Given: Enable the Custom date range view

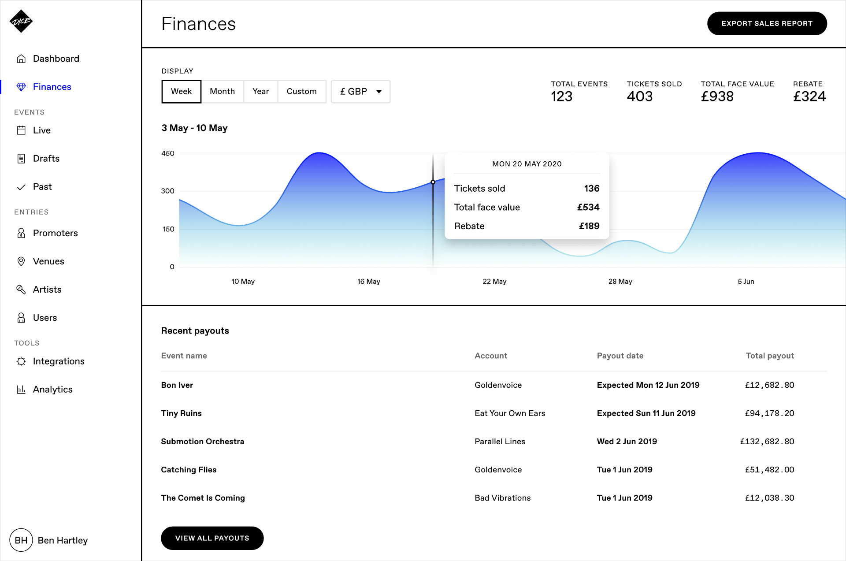Looking at the screenshot, I should pyautogui.click(x=302, y=91).
